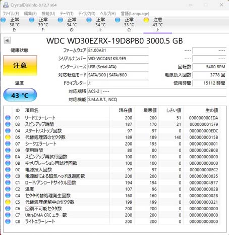Click blue status icon of row C0
The width and height of the screenshot is (229, 235).
point(8,176)
